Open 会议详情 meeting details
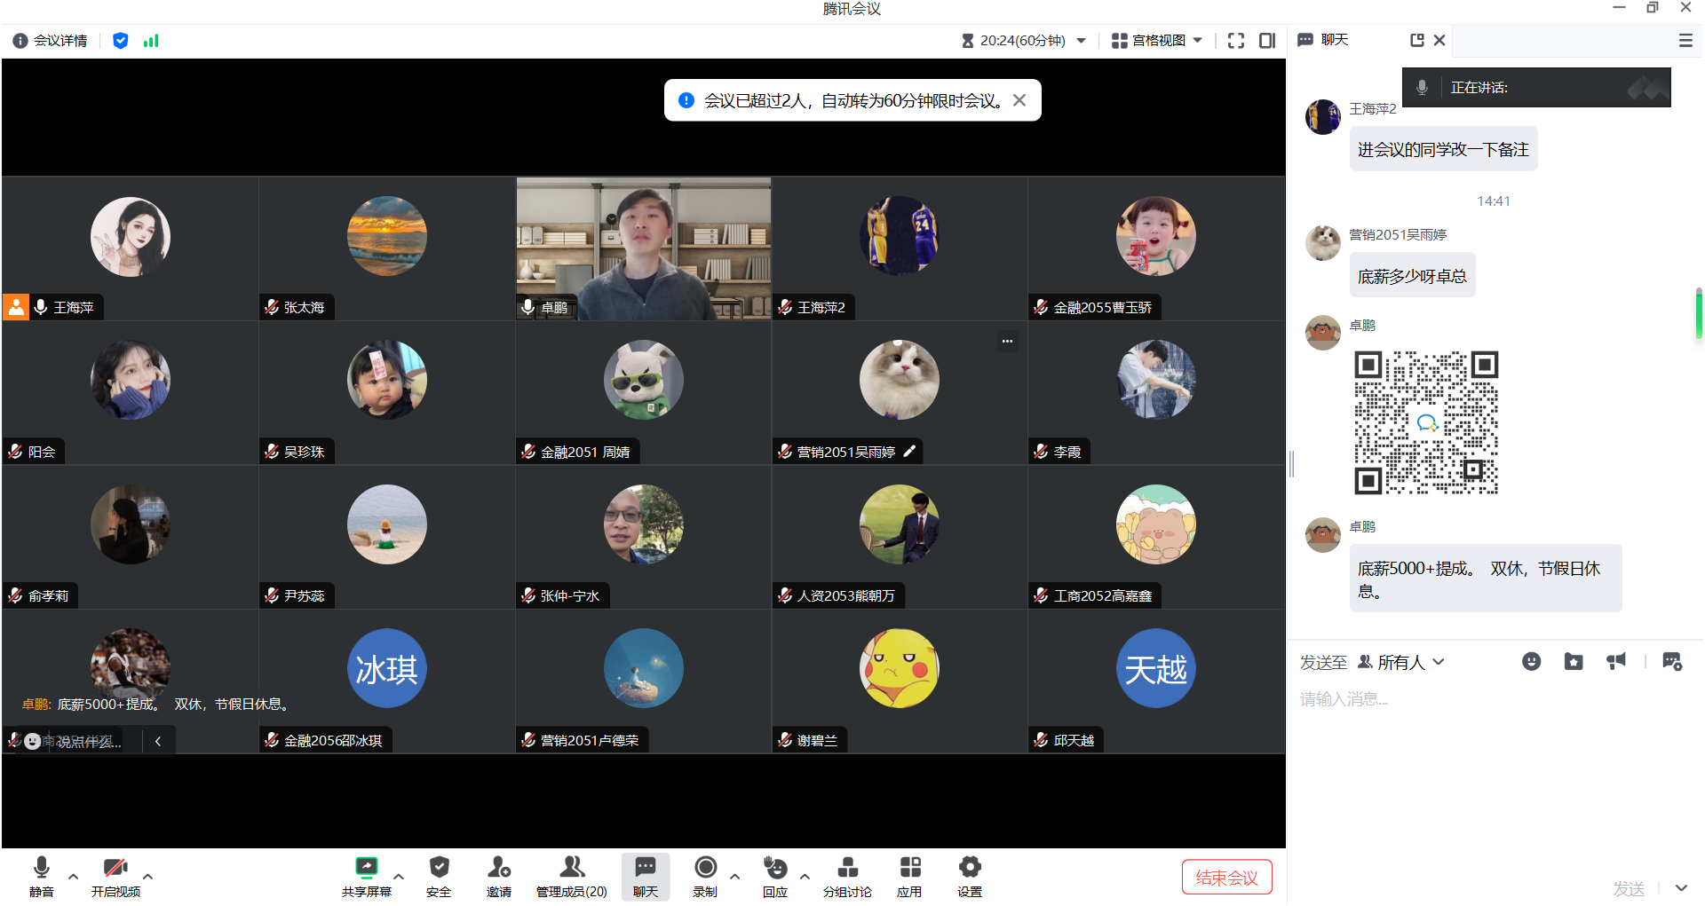Viewport: 1705px width, 906px height. tap(52, 41)
